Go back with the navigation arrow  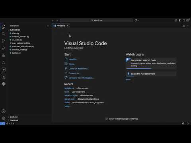[x=53, y=20]
